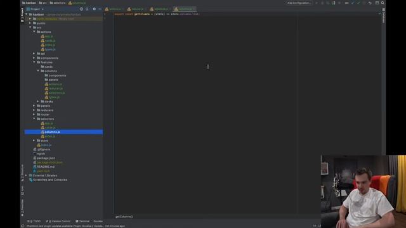Click the tool windows icon in status bar corner
Screen dimensions: 406x228
(23, 226)
